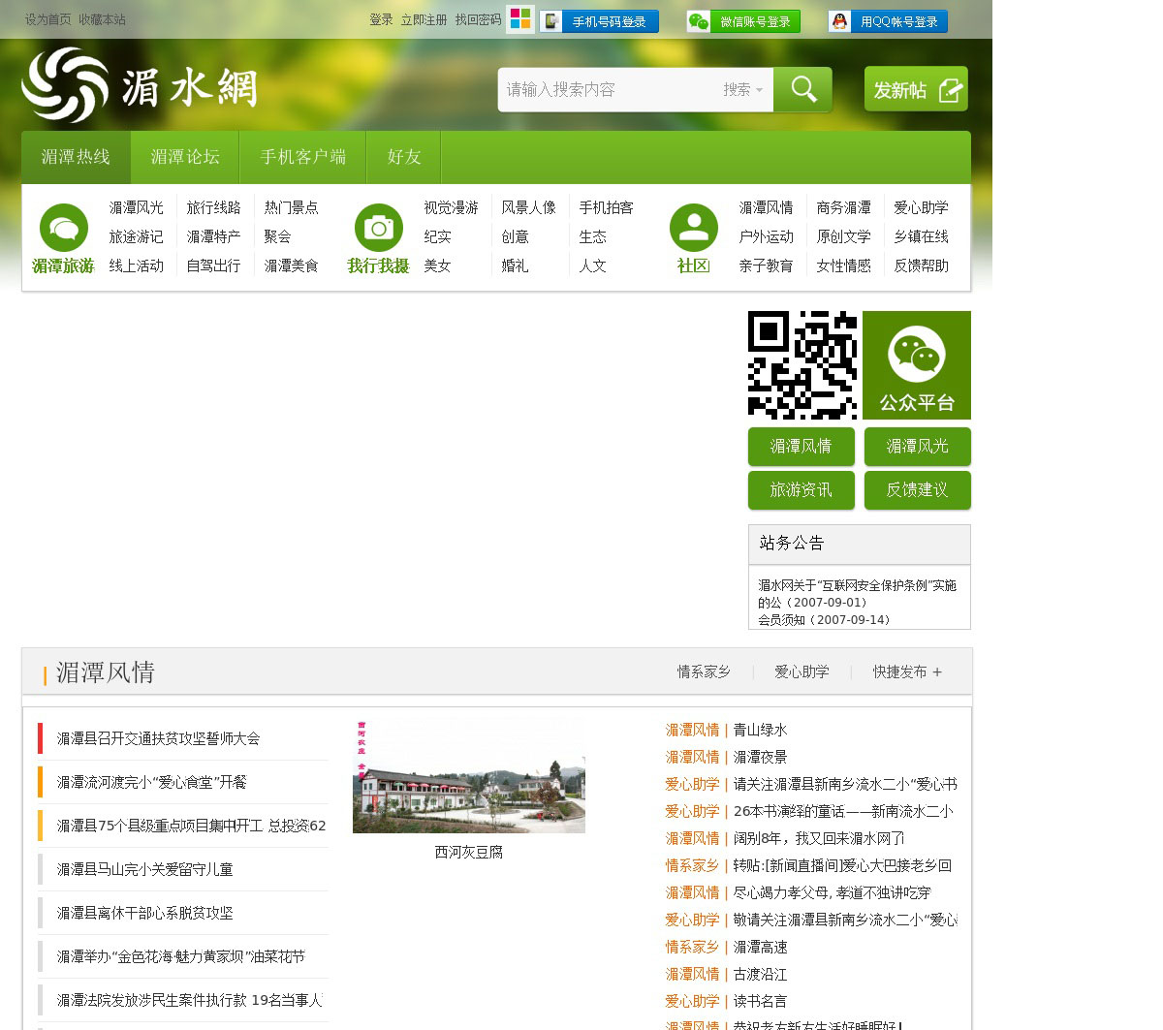Click the 社区 person icon
Viewport: 1163px width, 1030px height.
pos(694,228)
